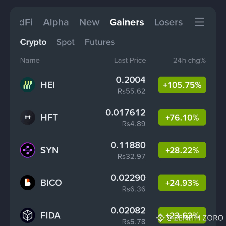Select the Gainers tab
The width and height of the screenshot is (226, 226).
pos(127,22)
